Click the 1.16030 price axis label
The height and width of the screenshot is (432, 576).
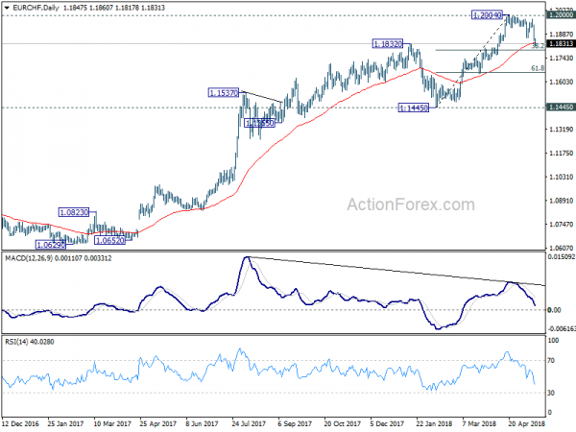562,82
